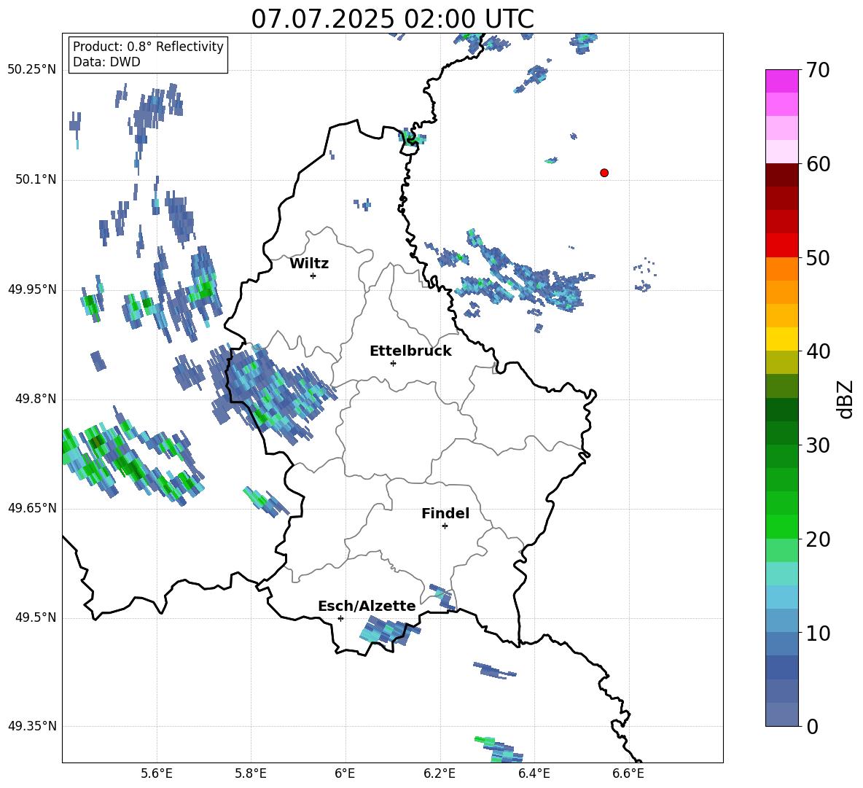Click the 10 tick on colorbar

[x=818, y=633]
